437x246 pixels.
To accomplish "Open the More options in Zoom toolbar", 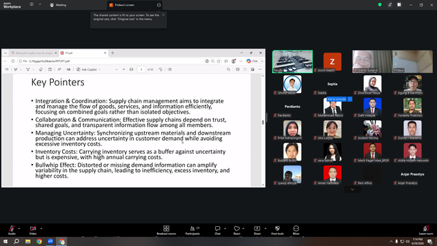I will pos(296,230).
